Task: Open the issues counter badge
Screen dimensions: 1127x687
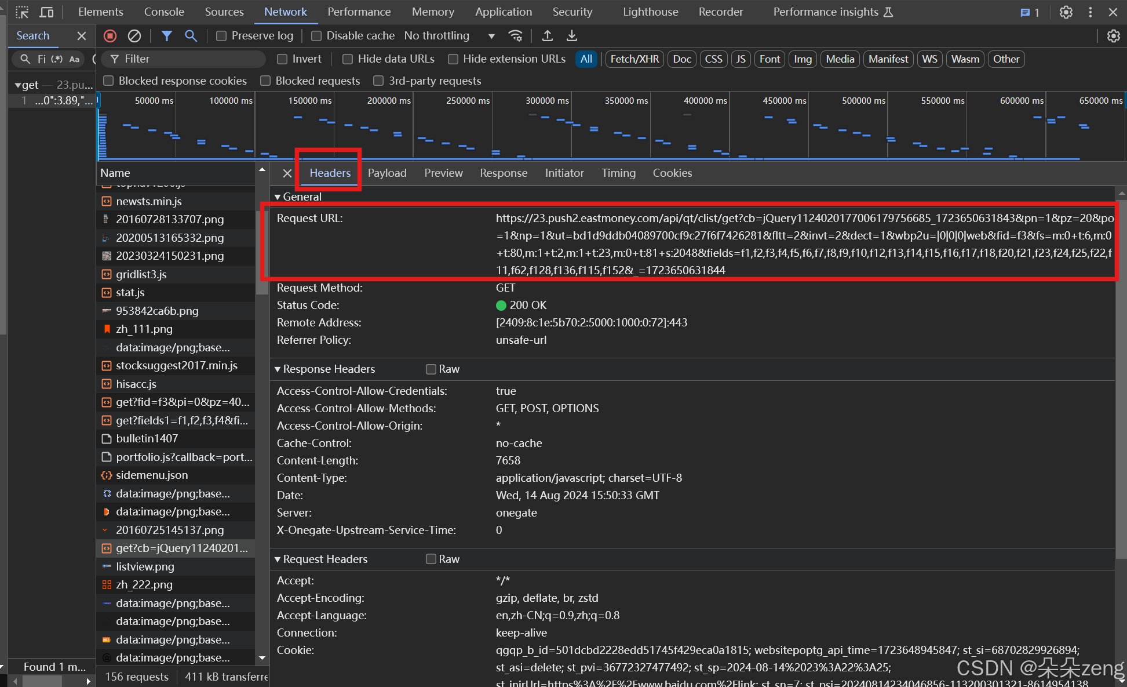Action: [1030, 12]
